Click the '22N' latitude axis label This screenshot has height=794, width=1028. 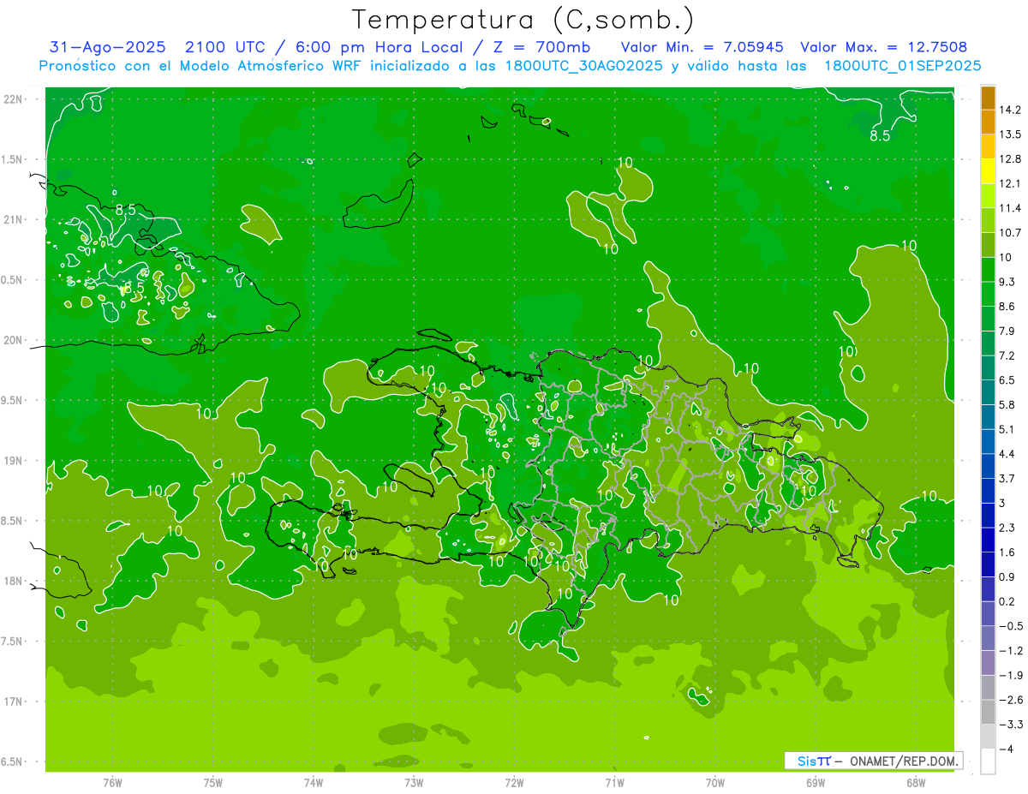[12, 99]
